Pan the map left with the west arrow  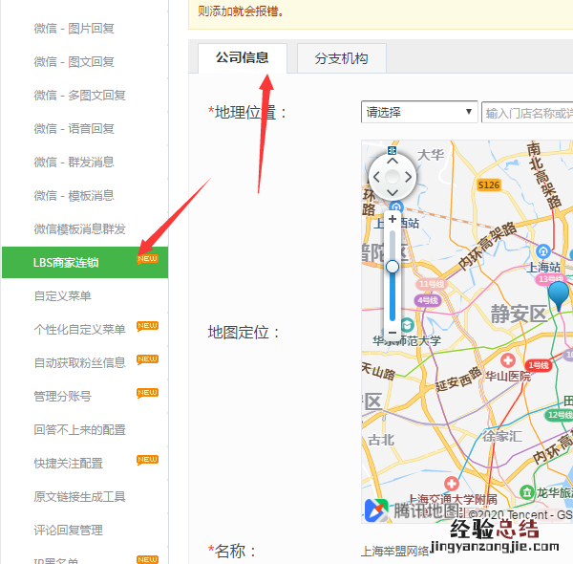coord(375,177)
